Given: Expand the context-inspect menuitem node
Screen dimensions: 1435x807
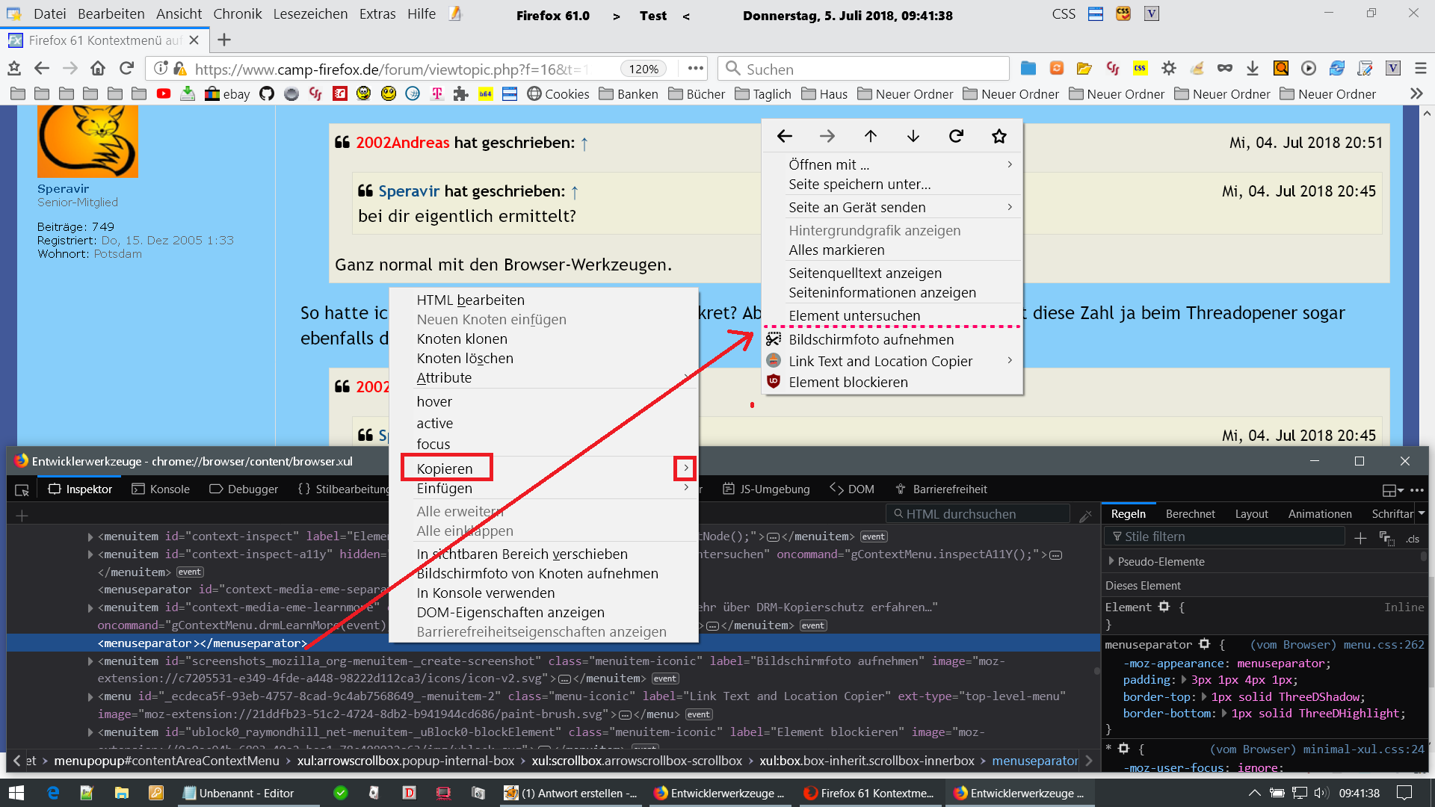Looking at the screenshot, I should (x=90, y=537).
